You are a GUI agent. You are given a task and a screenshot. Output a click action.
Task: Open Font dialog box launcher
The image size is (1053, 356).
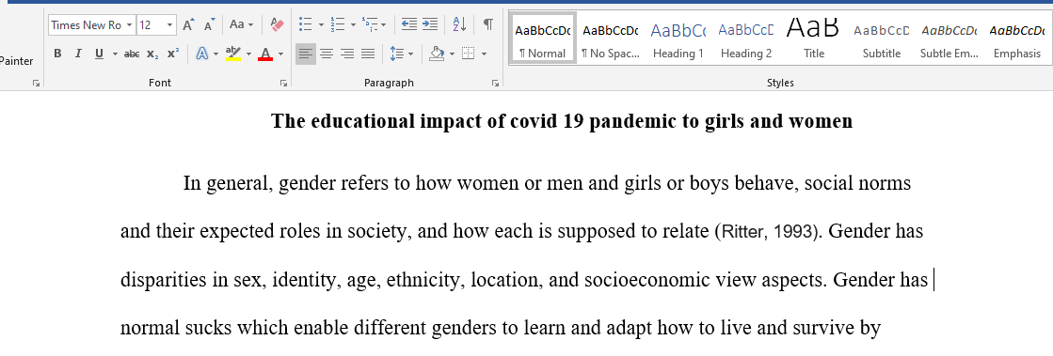click(283, 84)
